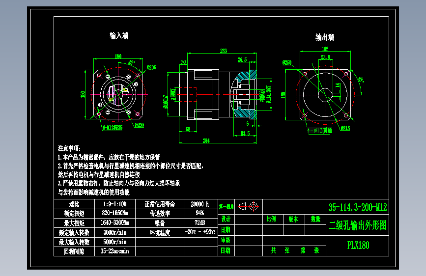Select the 1640-3300Nm value

coord(114,223)
